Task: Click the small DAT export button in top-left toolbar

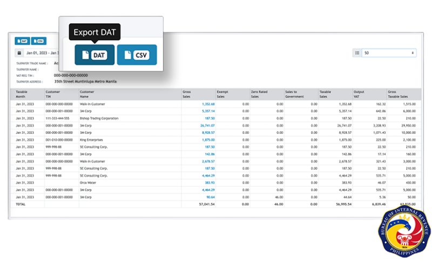Action: coord(22,40)
